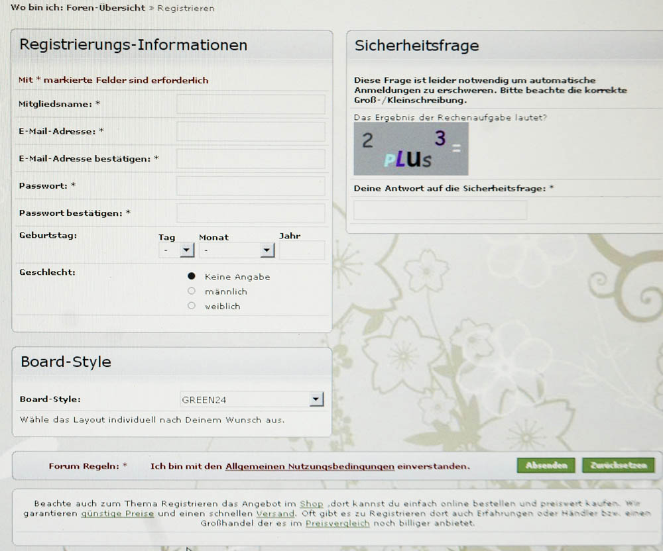The width and height of the screenshot is (663, 551).
Task: Go to Foren-Übersicht in breadcrumb
Action: click(105, 8)
